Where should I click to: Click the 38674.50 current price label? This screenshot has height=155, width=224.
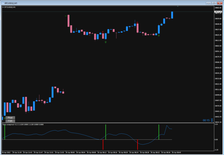[x=218, y=11]
